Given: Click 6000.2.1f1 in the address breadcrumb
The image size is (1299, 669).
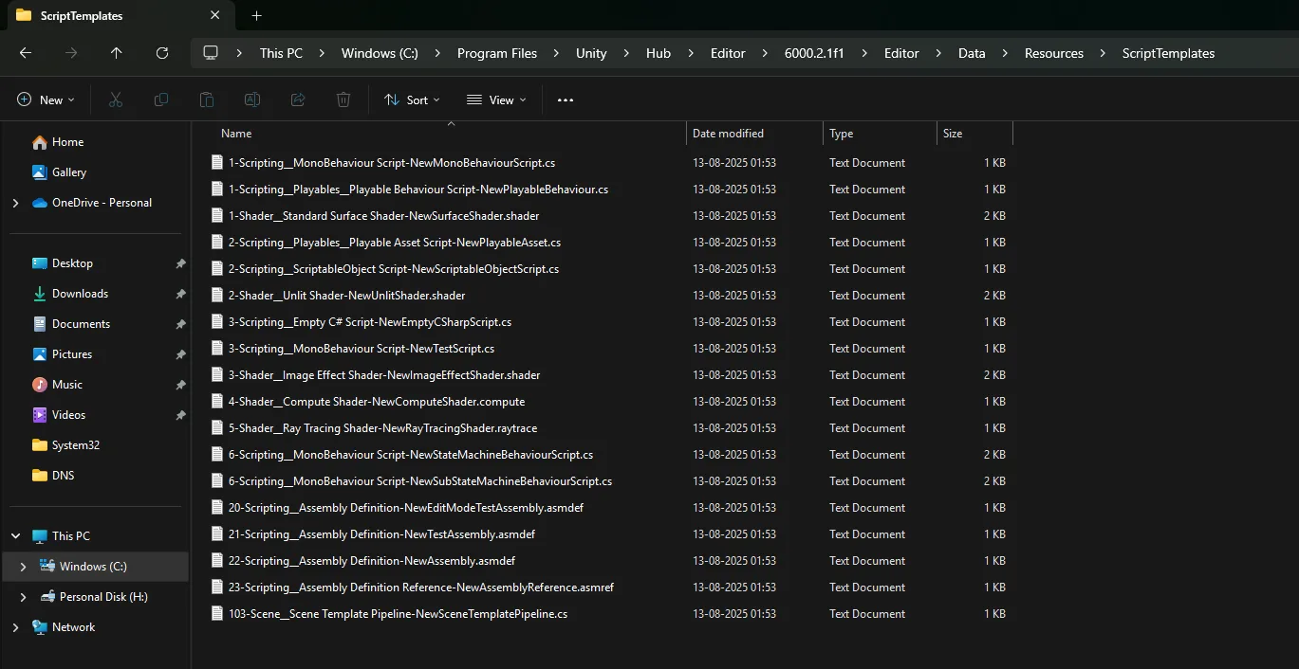Looking at the screenshot, I should [814, 53].
